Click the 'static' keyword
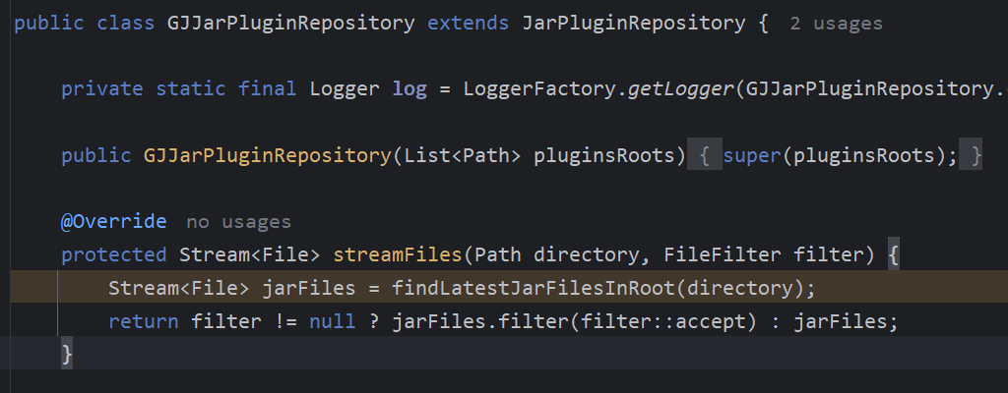This screenshot has height=393, width=1008. (x=190, y=88)
